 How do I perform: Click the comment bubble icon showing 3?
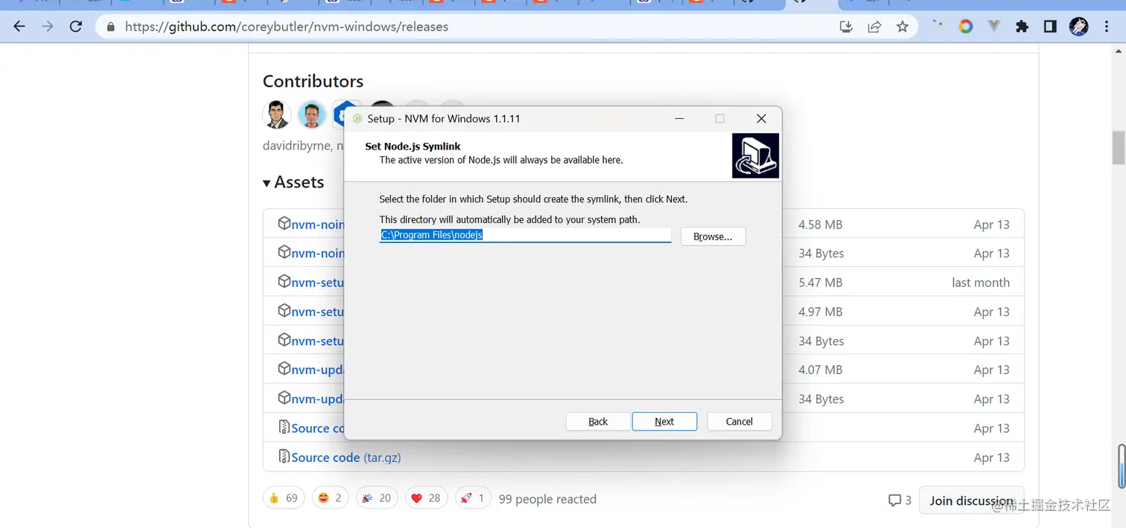pyautogui.click(x=894, y=500)
